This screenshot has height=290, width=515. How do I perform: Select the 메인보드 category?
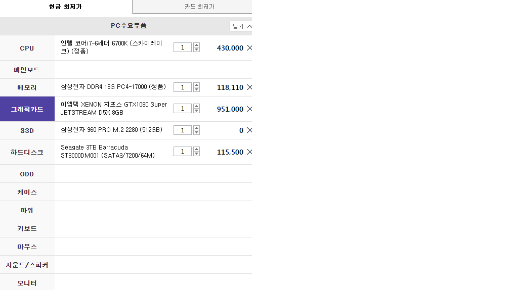tap(27, 70)
